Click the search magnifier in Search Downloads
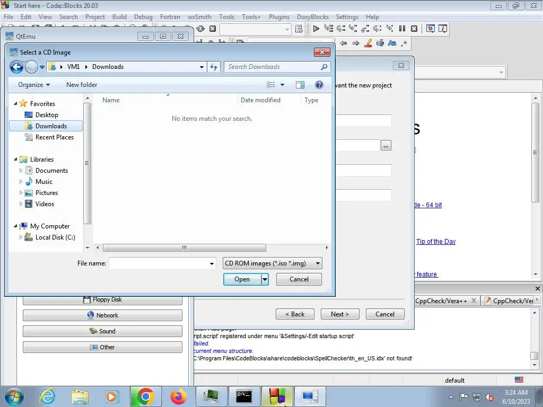The height and width of the screenshot is (407, 543). (324, 67)
